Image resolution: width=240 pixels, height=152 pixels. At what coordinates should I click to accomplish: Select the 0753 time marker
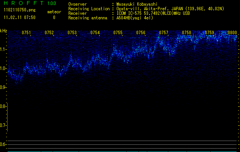coord(72,33)
